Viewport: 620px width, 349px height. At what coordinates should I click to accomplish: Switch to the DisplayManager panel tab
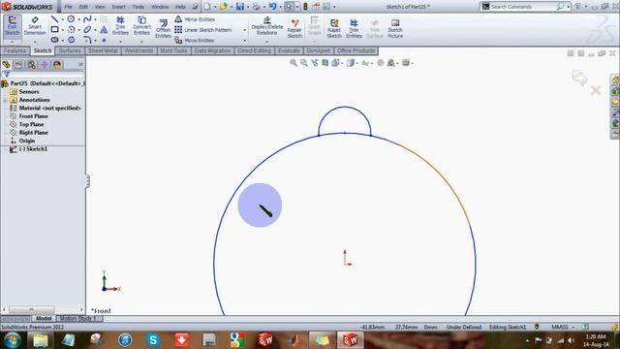tap(57, 65)
